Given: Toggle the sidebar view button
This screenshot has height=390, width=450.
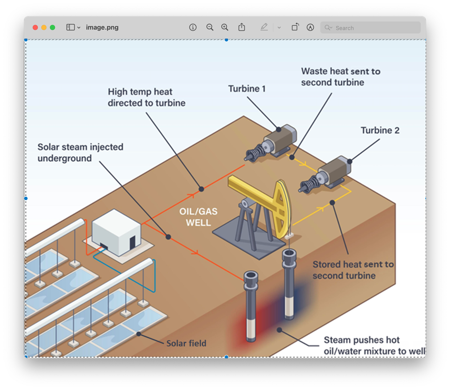Looking at the screenshot, I should pyautogui.click(x=70, y=28).
